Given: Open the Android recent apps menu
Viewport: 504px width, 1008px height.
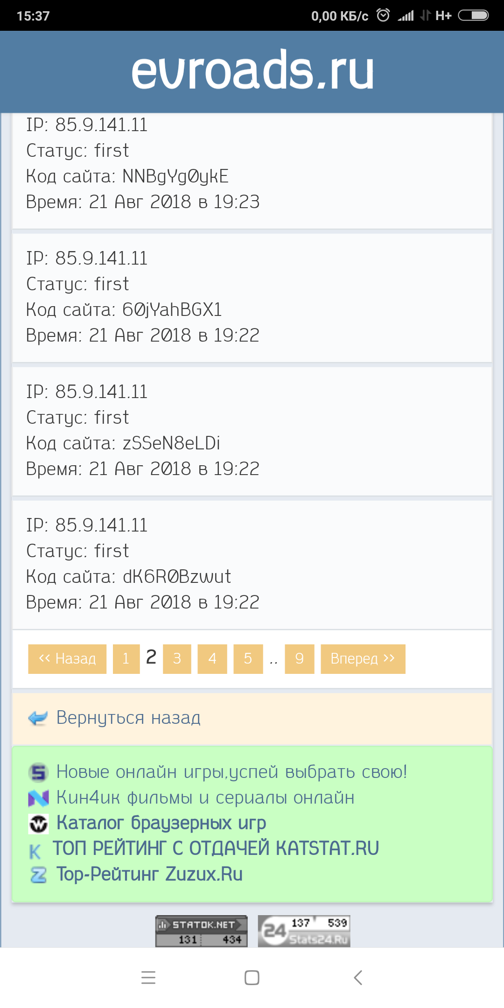Looking at the screenshot, I should click(148, 977).
